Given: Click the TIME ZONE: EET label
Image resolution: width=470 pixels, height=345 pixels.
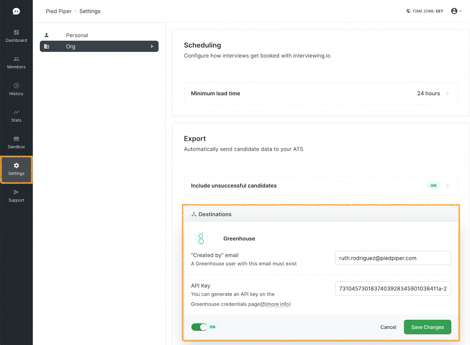Looking at the screenshot, I should (x=428, y=11).
